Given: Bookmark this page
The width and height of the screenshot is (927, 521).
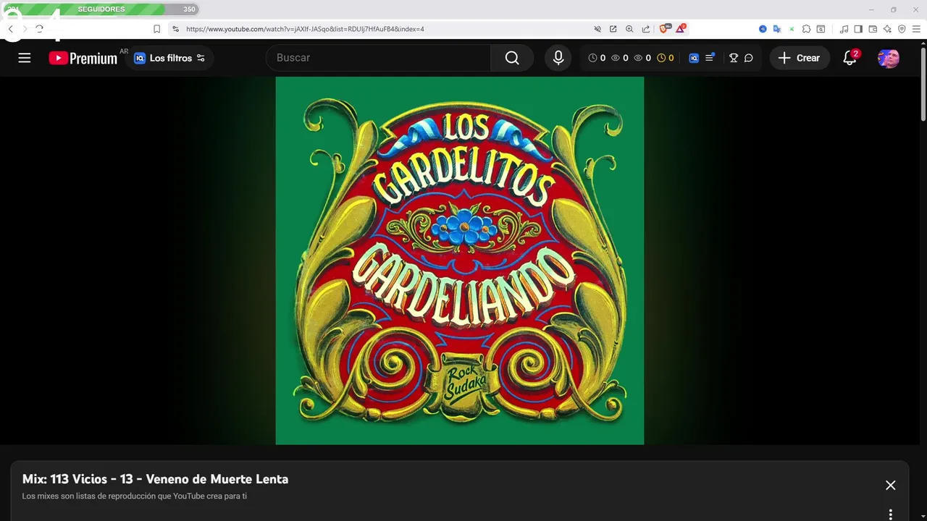Looking at the screenshot, I should (x=156, y=29).
